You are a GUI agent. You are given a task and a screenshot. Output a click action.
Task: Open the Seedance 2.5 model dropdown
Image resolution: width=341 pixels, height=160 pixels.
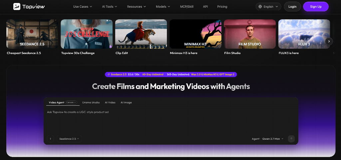(x=69, y=139)
